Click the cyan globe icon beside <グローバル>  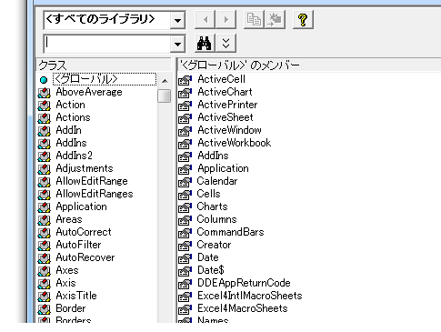[x=44, y=80]
